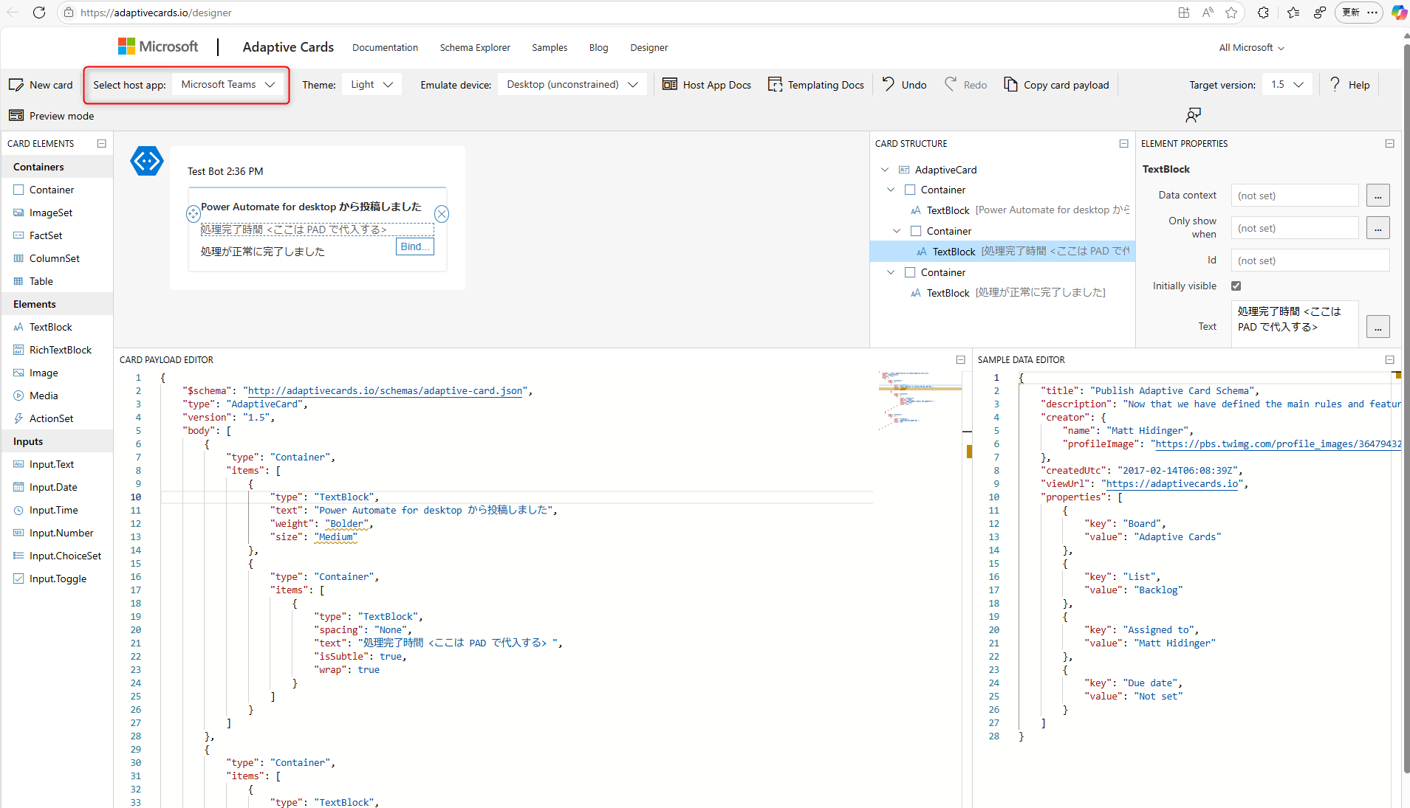This screenshot has height=808, width=1410.
Task: Collapse the Card Elements panel
Action: (102, 144)
